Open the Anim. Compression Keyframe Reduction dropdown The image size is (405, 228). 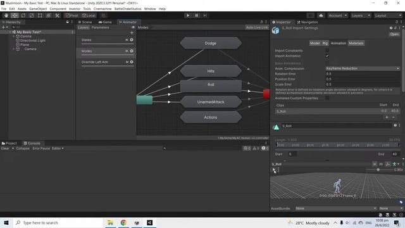pos(363,68)
